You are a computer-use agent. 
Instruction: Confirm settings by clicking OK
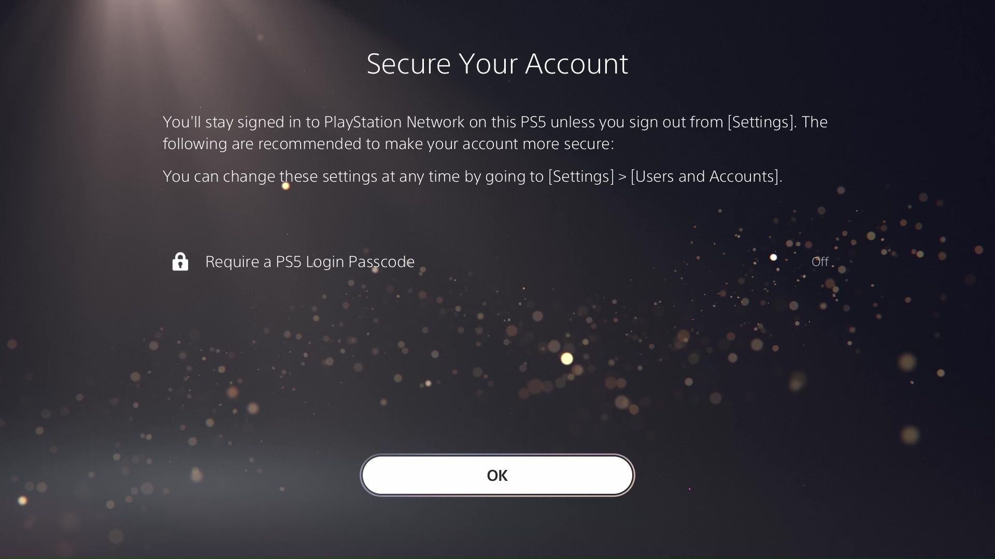click(x=497, y=475)
